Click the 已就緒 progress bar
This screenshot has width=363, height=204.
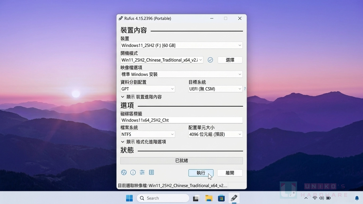pos(182,160)
